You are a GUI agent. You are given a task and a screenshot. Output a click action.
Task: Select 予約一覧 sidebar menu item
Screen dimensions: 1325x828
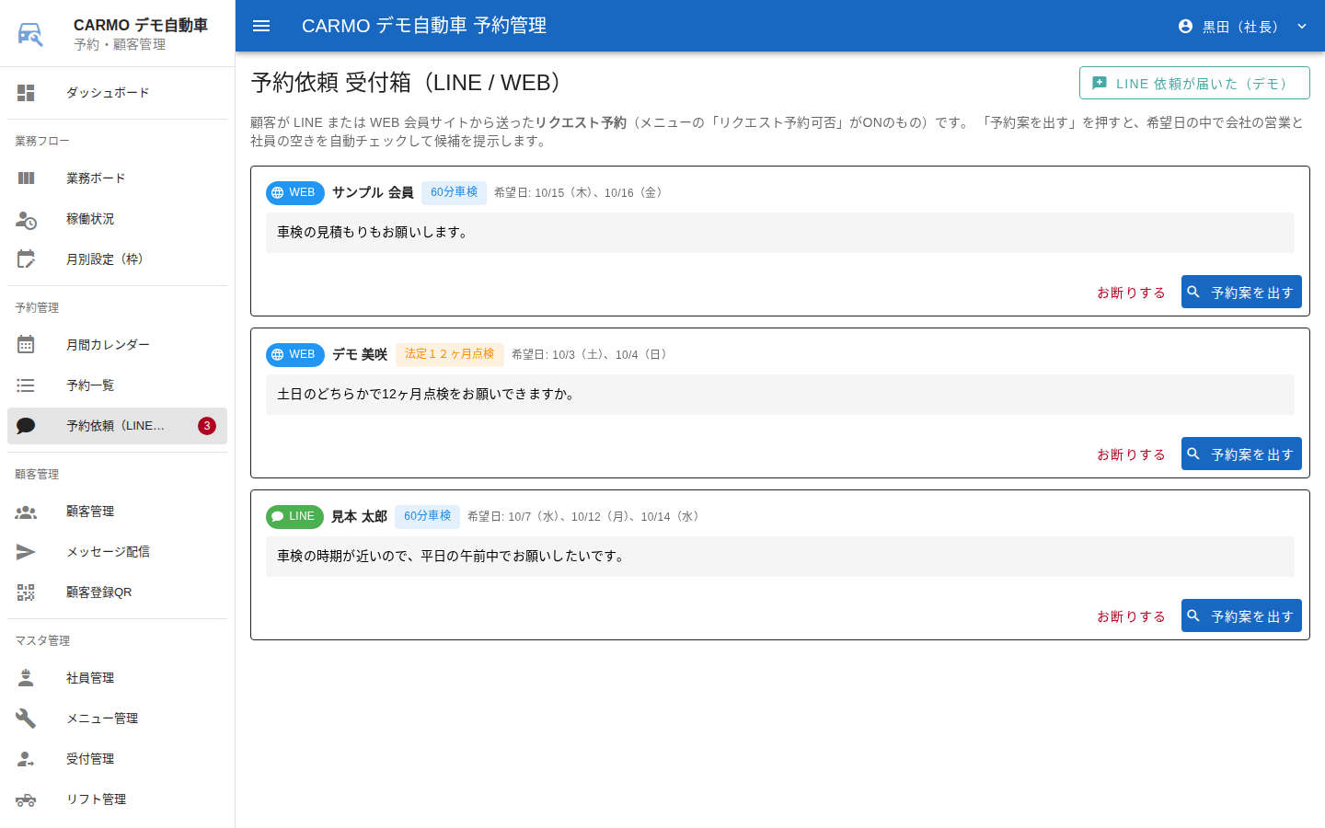click(x=117, y=385)
